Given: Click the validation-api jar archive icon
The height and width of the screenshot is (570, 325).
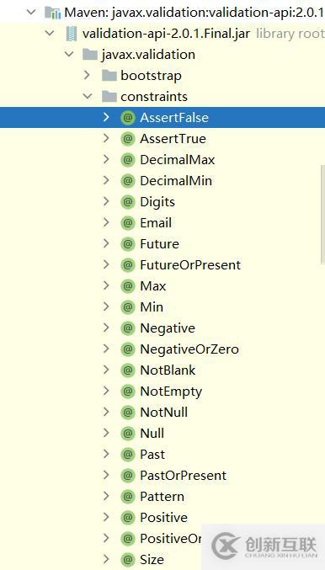Looking at the screenshot, I should (72, 34).
